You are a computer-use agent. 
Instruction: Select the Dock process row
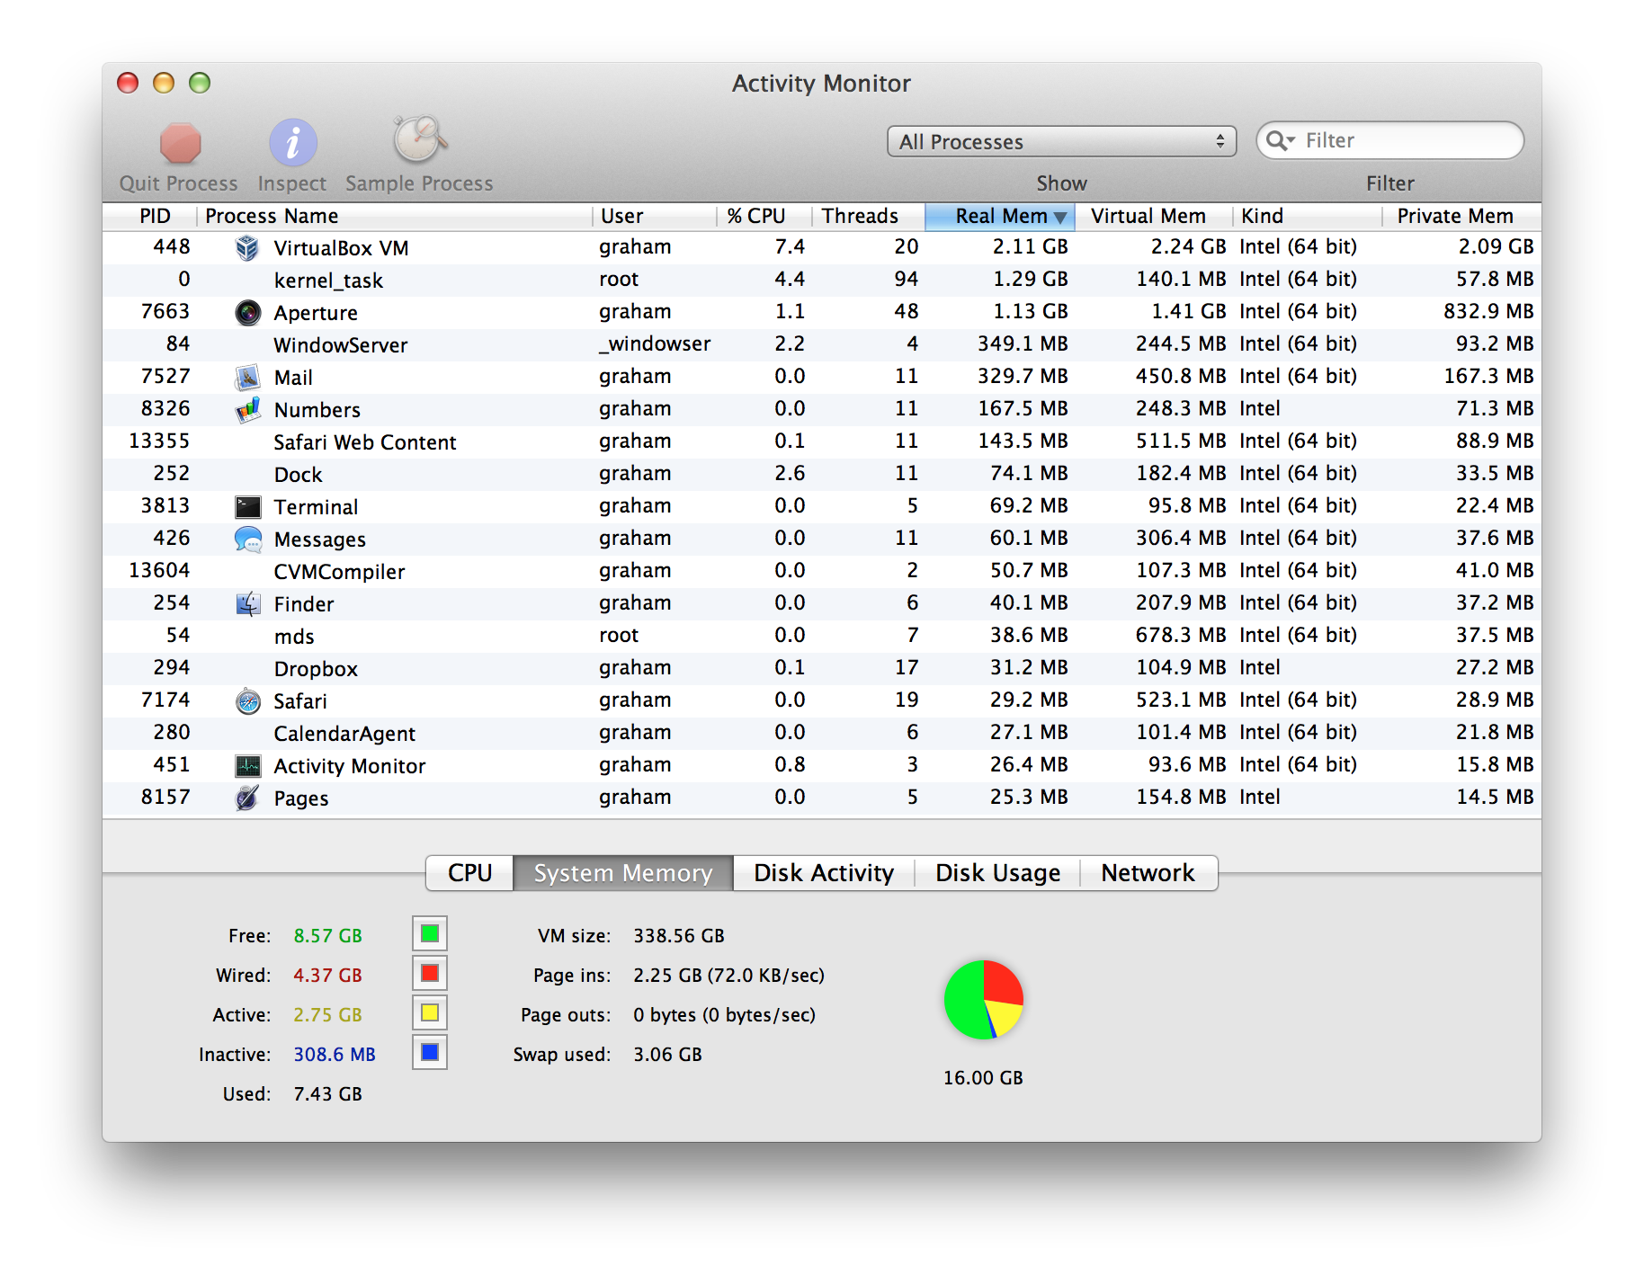point(822,474)
